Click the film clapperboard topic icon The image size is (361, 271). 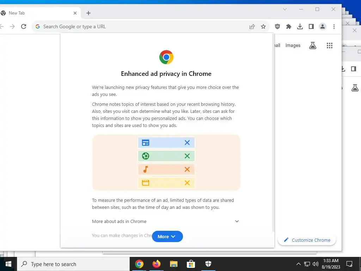coord(146,183)
